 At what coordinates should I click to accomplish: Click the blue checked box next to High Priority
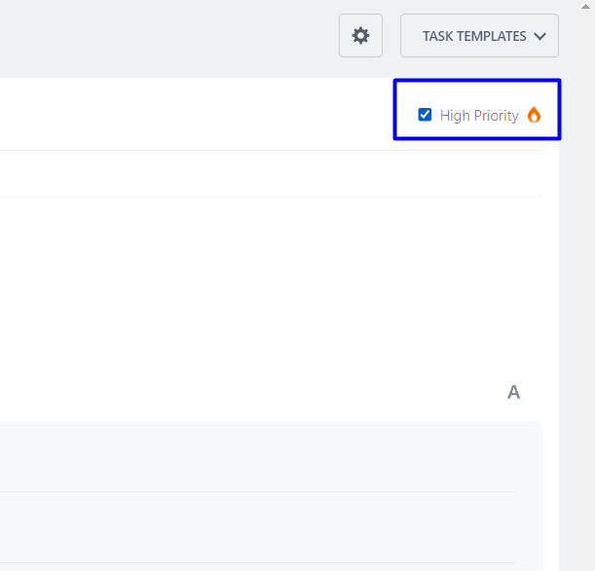coord(425,115)
